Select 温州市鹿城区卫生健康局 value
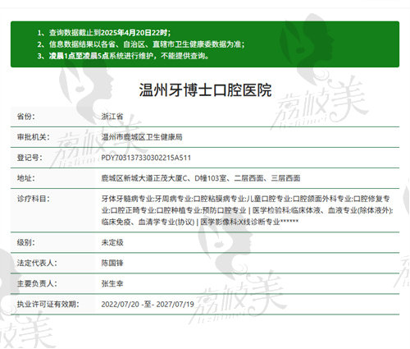Viewport: 410px width, 349px height. 142,137
